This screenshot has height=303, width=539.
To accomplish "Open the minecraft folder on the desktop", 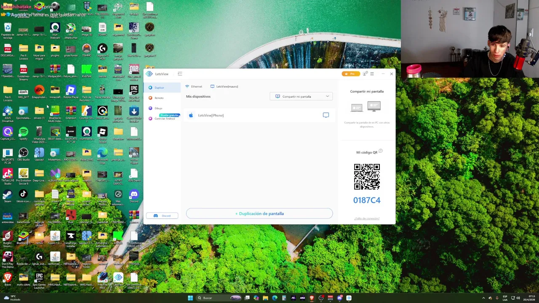I will click(55, 92).
